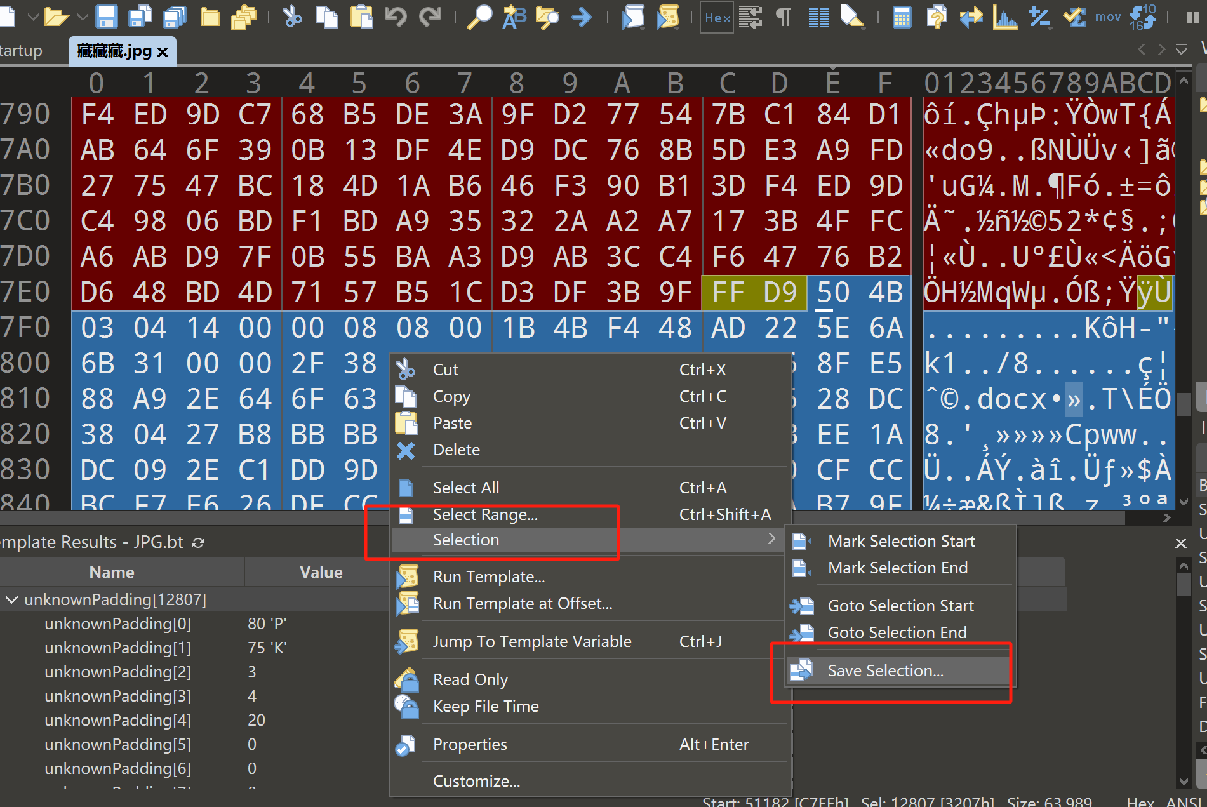
Task: Click the tab scroll right arrow
Action: click(1161, 50)
